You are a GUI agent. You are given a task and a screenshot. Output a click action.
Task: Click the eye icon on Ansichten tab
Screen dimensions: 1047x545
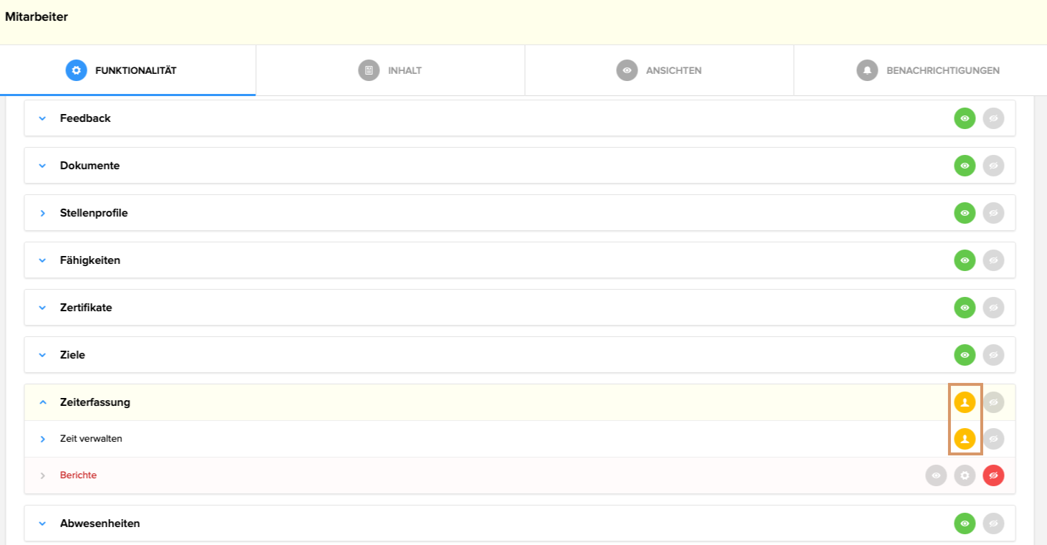point(627,70)
